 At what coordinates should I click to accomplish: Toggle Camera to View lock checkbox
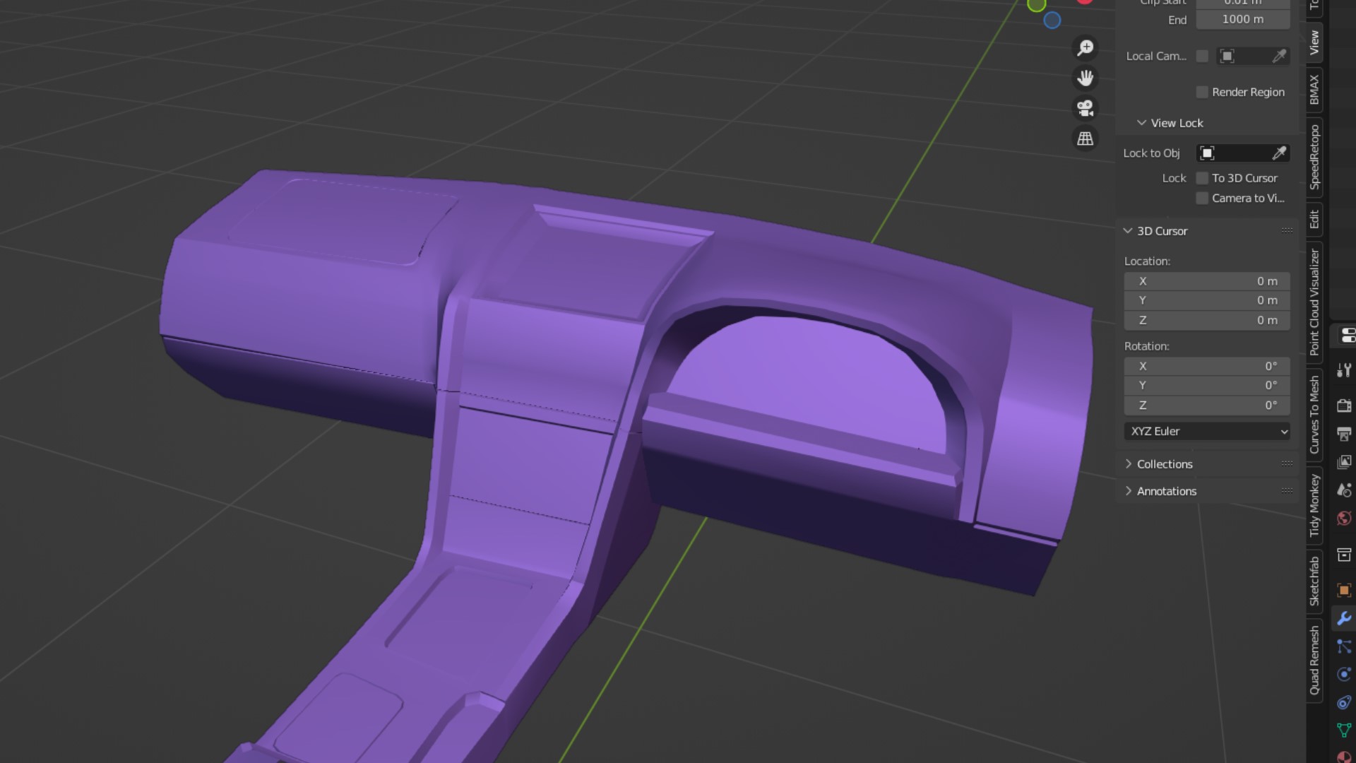(x=1202, y=199)
